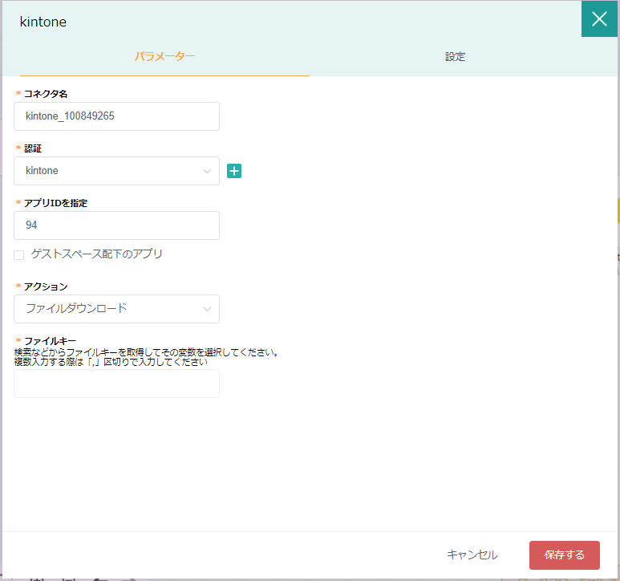Open the 設定 tab

pyautogui.click(x=455, y=56)
